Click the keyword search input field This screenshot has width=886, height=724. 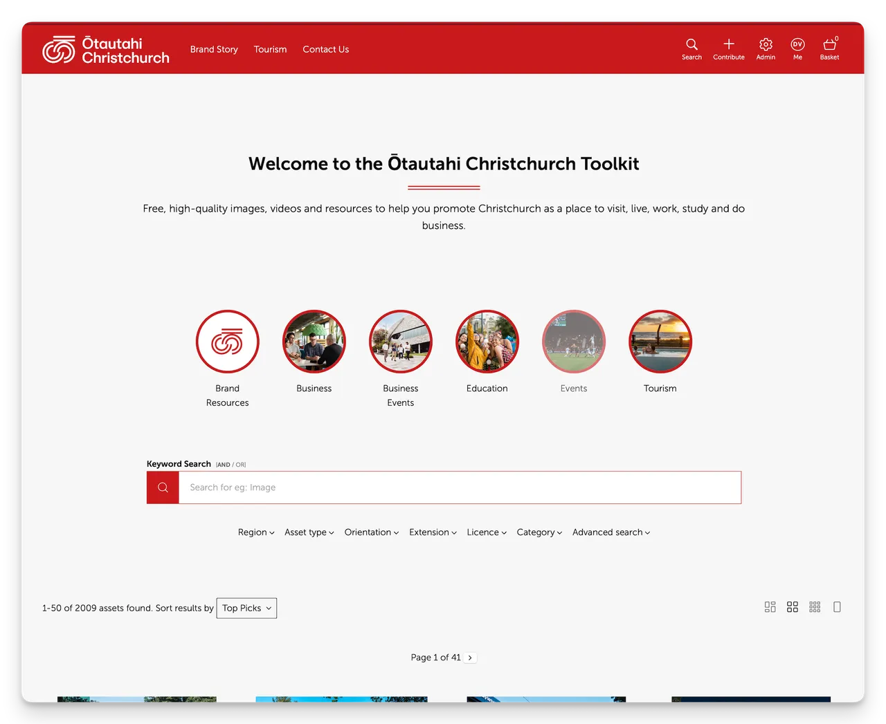click(460, 488)
